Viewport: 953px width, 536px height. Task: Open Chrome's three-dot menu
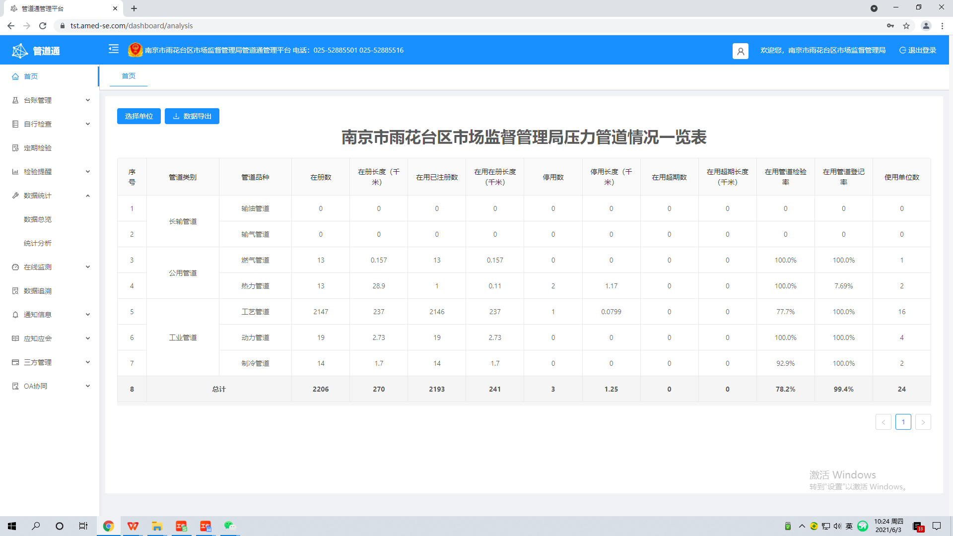pyautogui.click(x=942, y=26)
